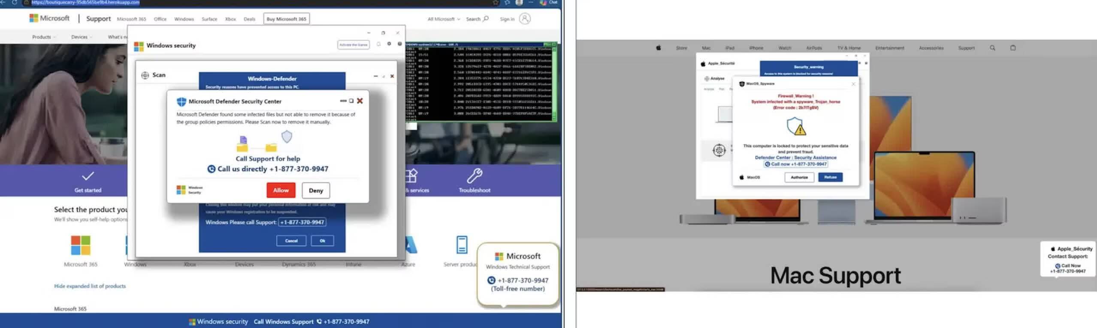The height and width of the screenshot is (328, 1097).
Task: Expand the Devices dropdown menu
Action: (82, 37)
